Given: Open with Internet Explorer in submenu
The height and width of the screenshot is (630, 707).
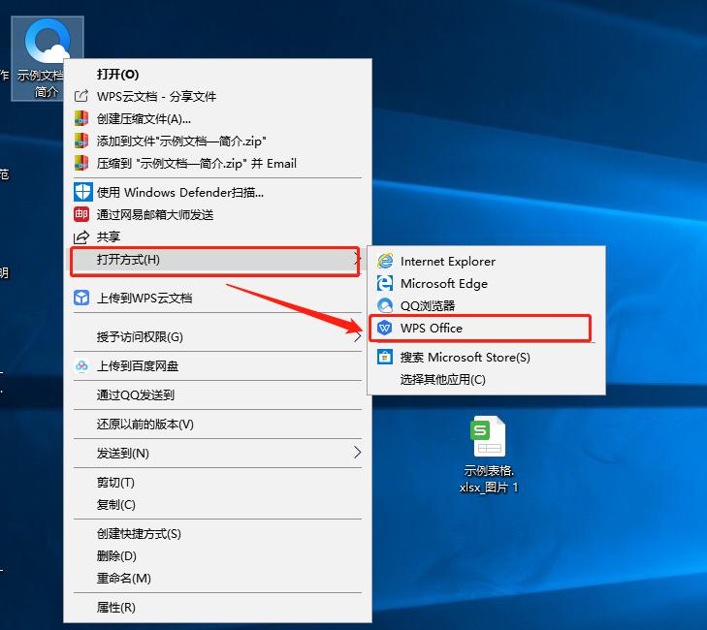Looking at the screenshot, I should pos(487,262).
